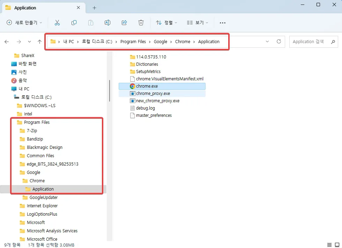Expand chevron after Google in breadcrumb

pyautogui.click(x=171, y=42)
